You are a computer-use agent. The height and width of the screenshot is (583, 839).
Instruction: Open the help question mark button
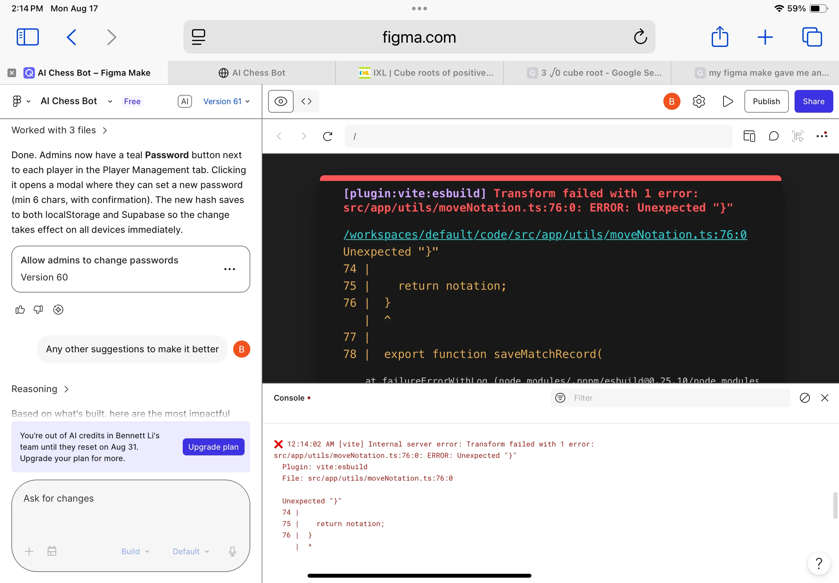click(819, 564)
